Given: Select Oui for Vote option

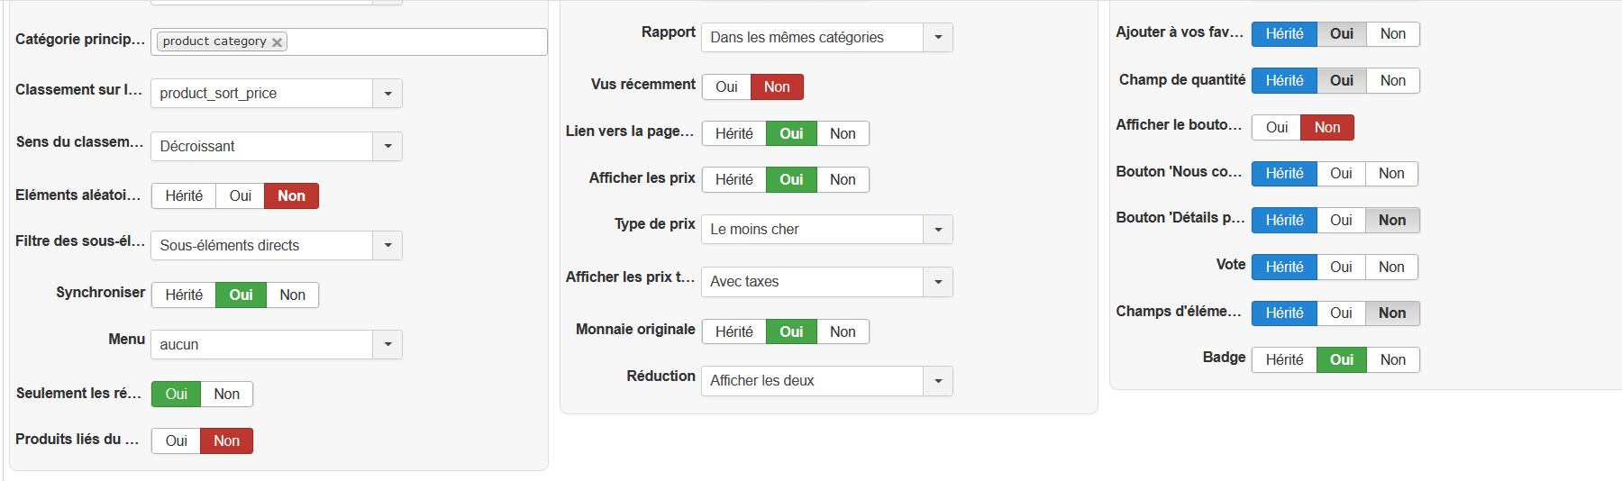Looking at the screenshot, I should coord(1341,268).
